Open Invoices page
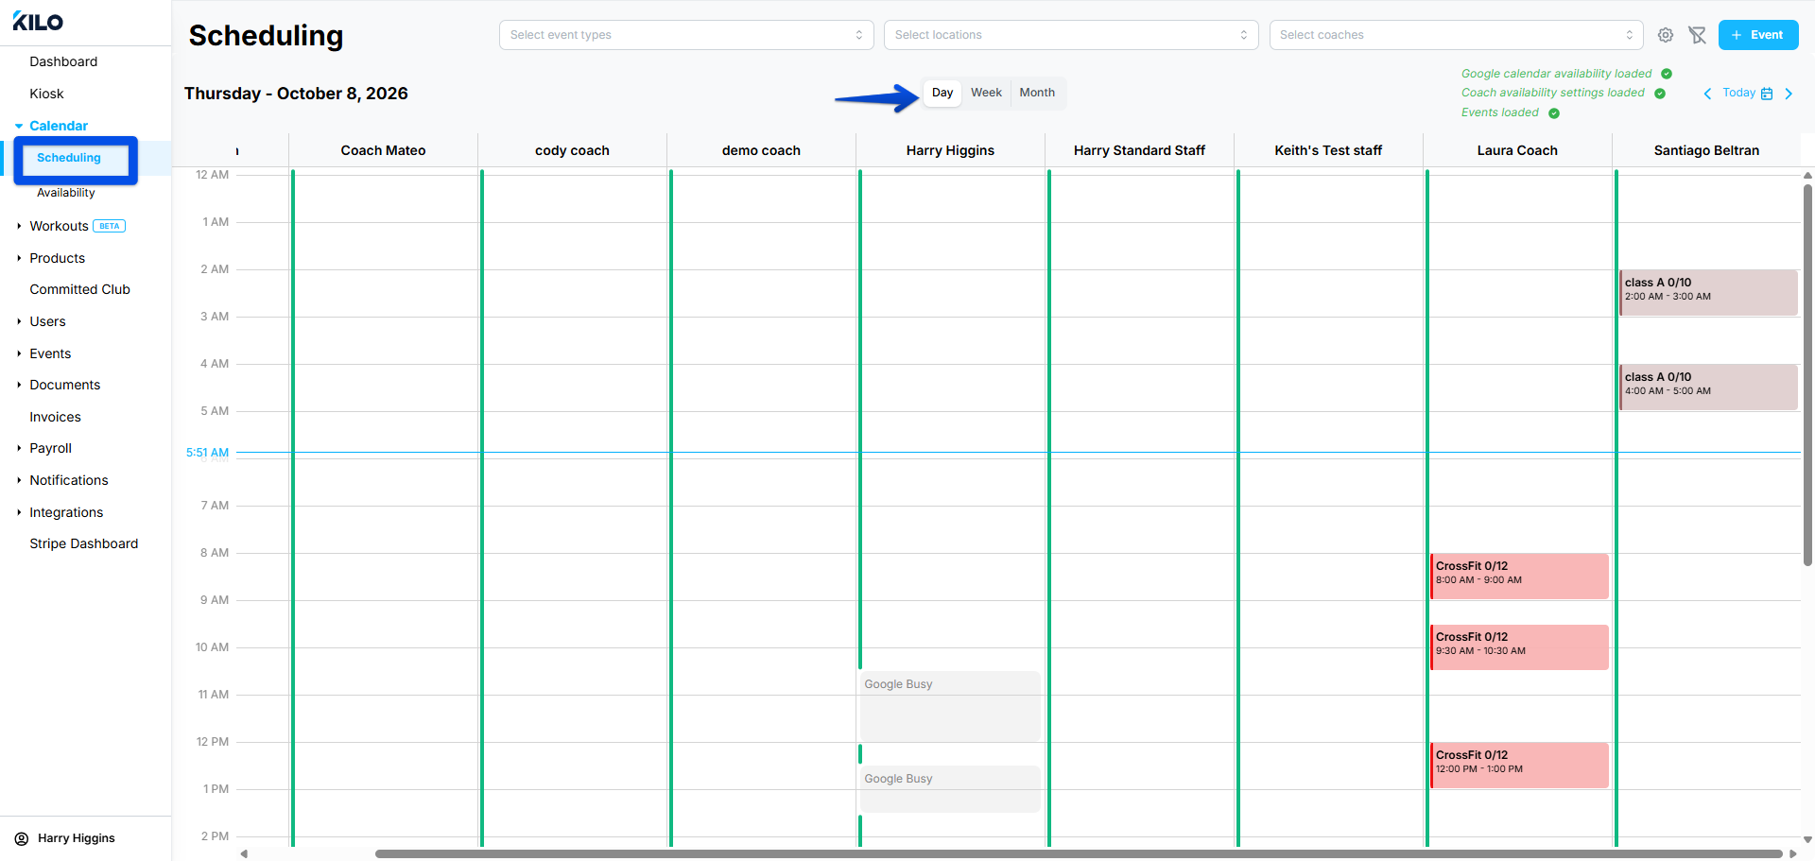1815x861 pixels. (x=55, y=417)
